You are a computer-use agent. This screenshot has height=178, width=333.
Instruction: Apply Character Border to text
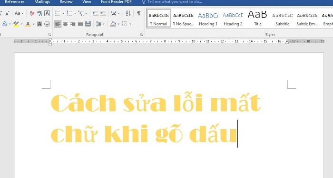point(47,13)
